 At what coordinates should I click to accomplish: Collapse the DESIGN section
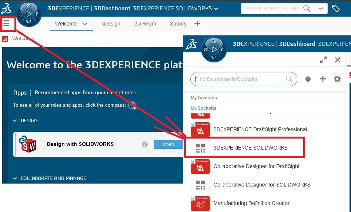pyautogui.click(x=15, y=121)
